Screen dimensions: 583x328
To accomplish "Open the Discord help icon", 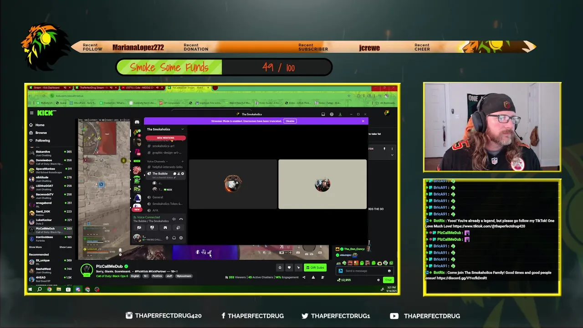I will [332, 114].
